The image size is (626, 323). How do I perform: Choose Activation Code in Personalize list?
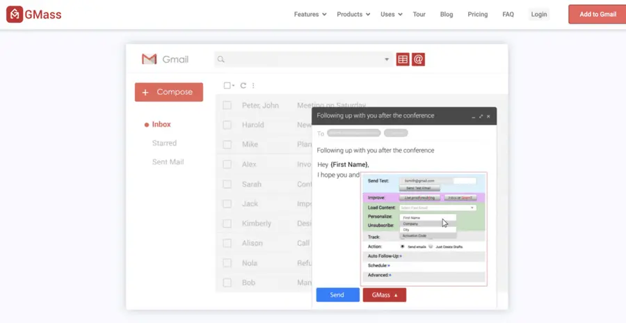[x=428, y=236]
